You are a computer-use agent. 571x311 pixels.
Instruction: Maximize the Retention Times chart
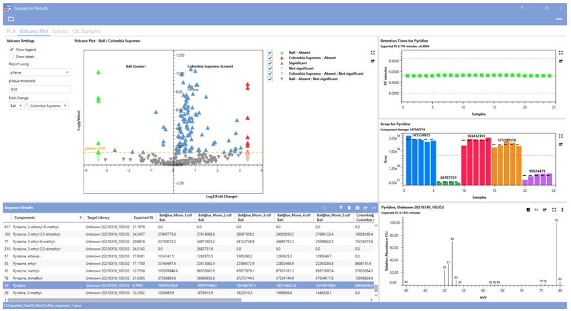[561, 53]
